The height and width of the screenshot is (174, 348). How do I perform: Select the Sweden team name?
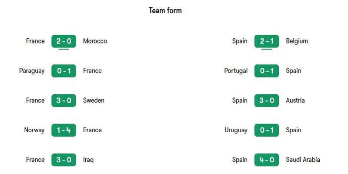[x=94, y=100]
